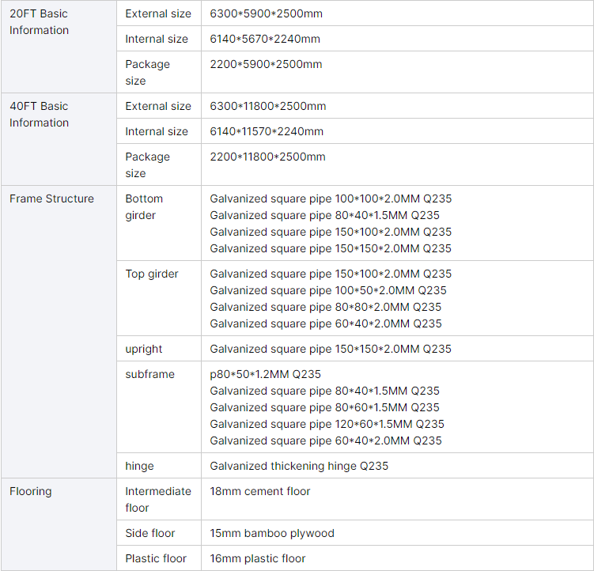Select 16mm plastic floor value

tap(258, 558)
